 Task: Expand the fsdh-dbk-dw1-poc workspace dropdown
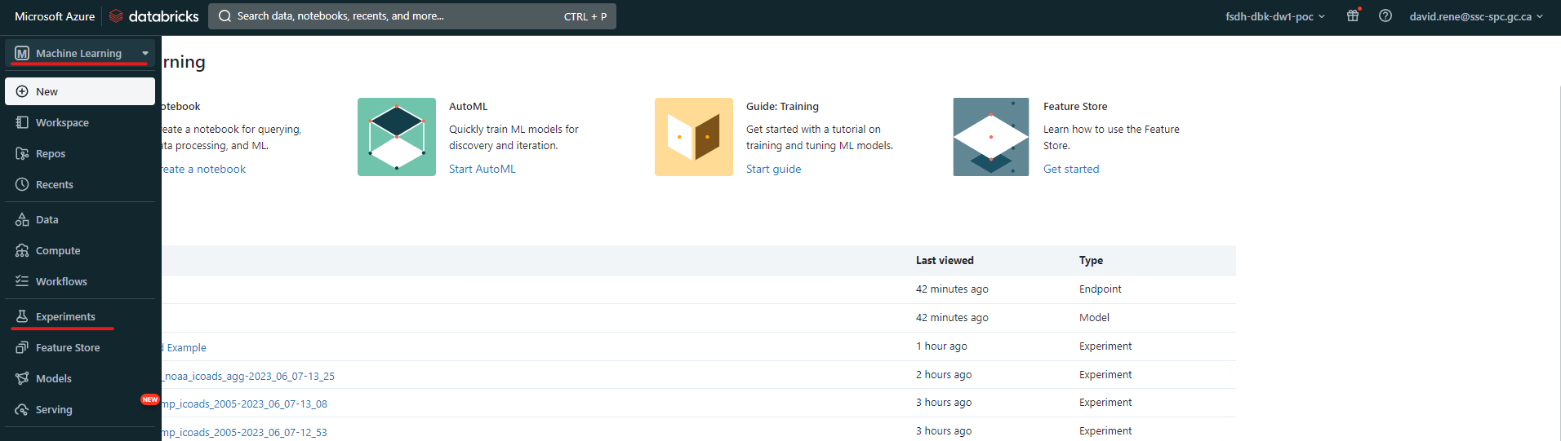coord(1274,16)
